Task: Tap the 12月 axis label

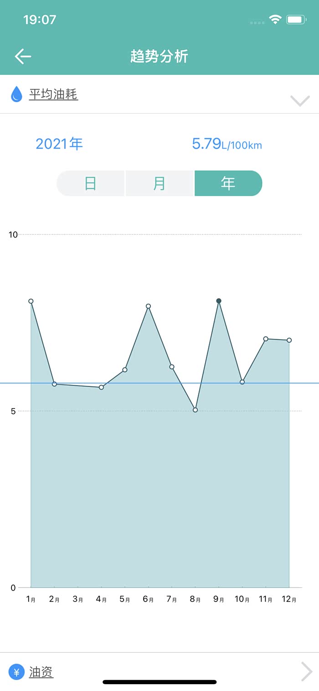Action: click(288, 599)
